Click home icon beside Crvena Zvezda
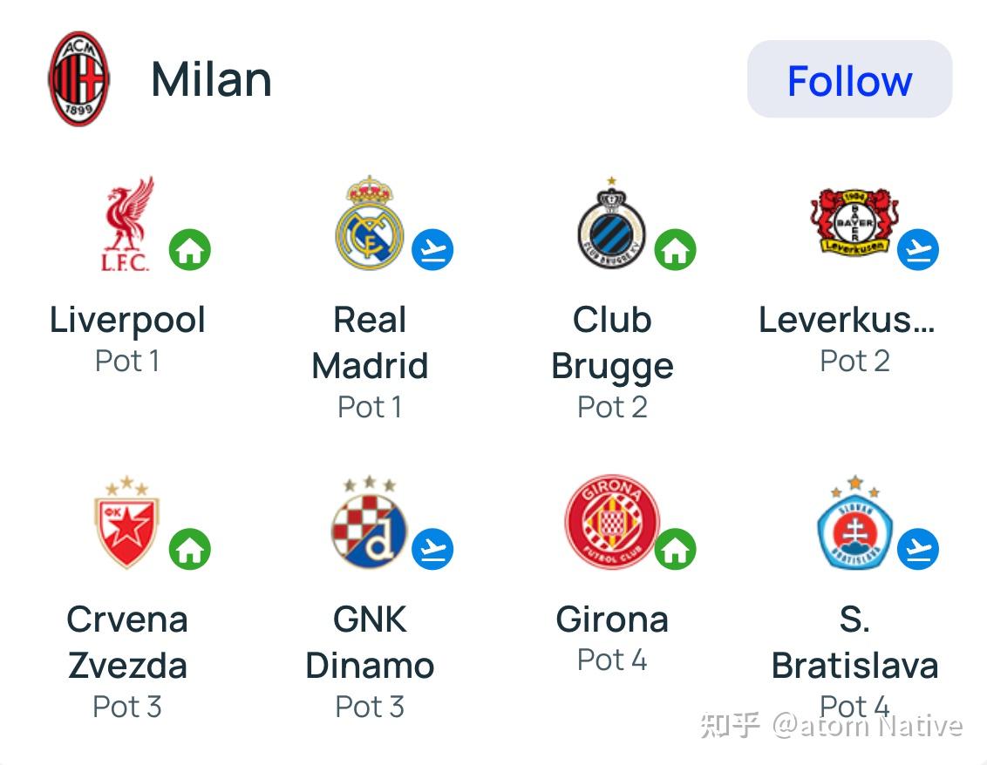 190,549
